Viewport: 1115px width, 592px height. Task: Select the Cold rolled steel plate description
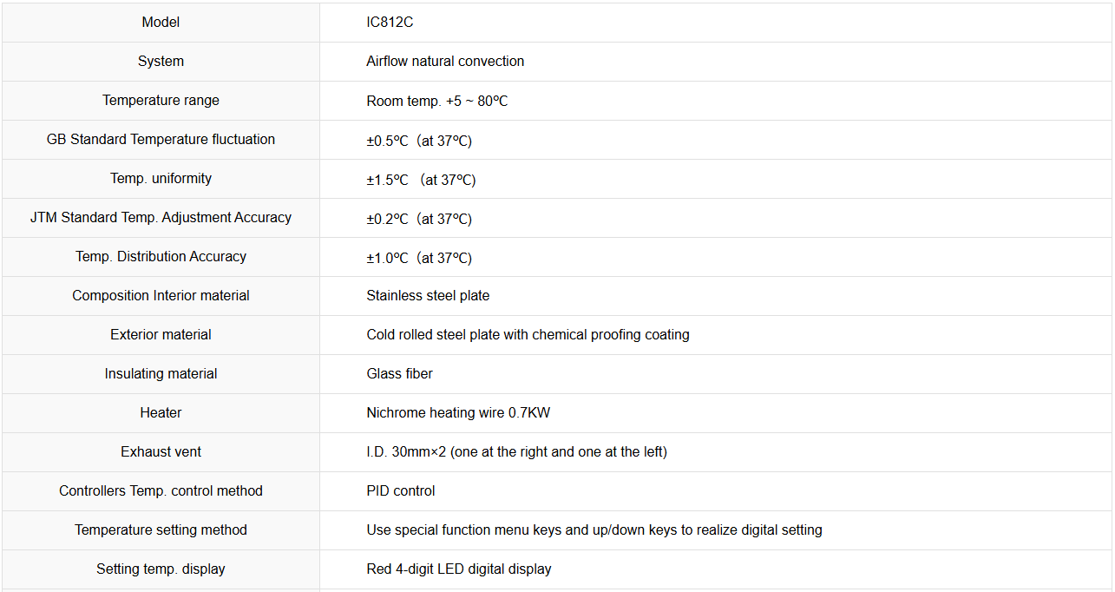528,335
